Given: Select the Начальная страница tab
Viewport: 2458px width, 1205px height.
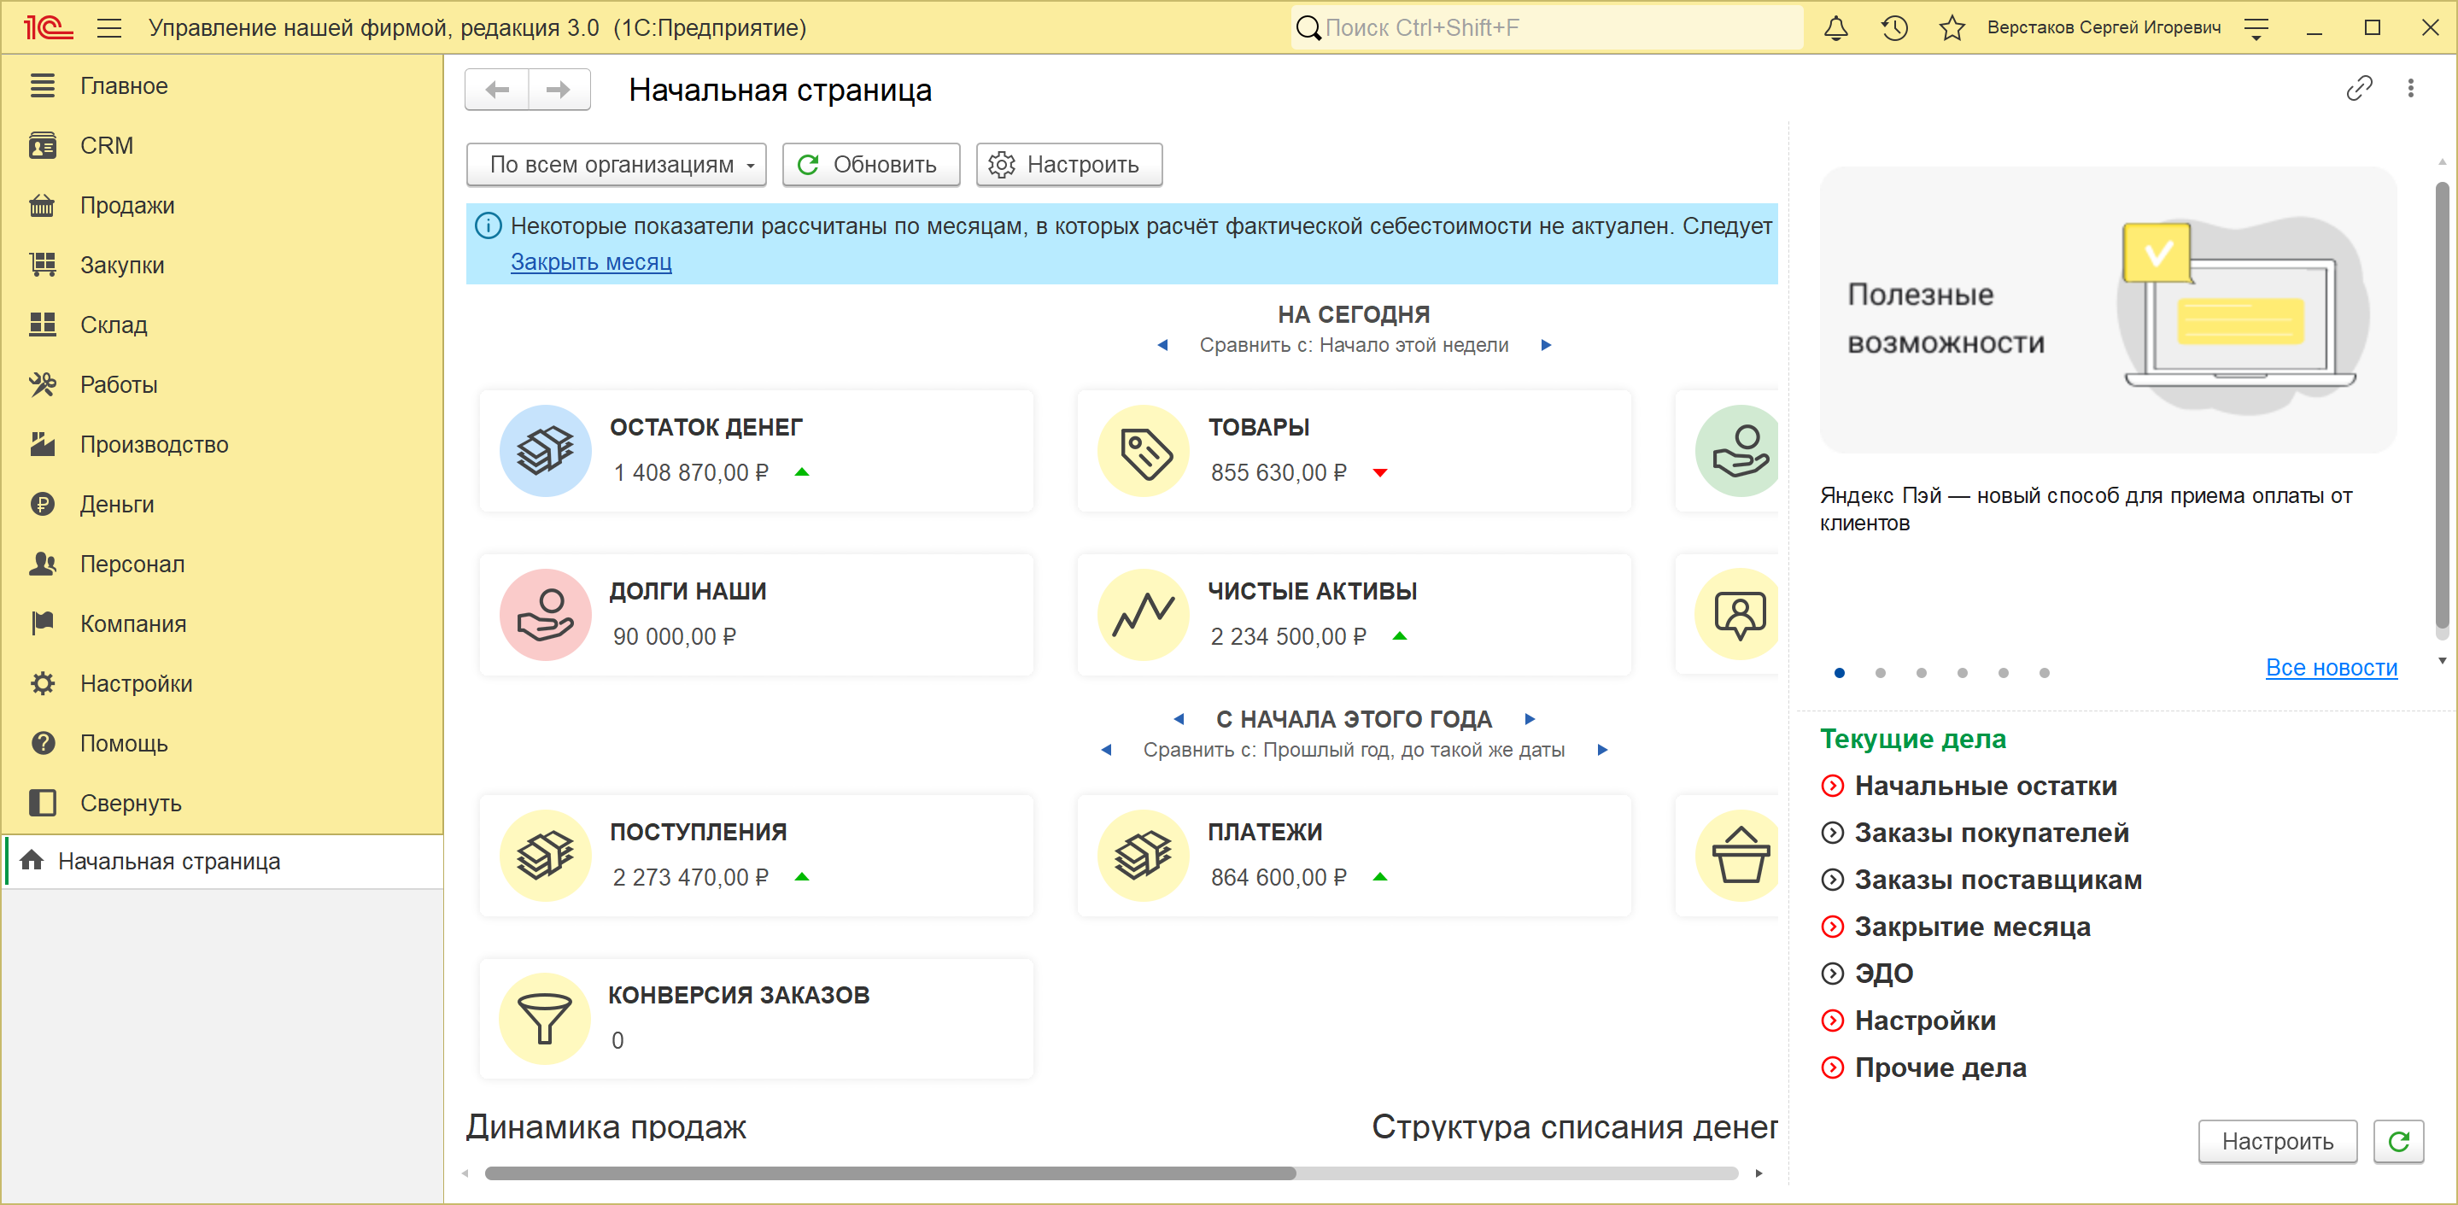Looking at the screenshot, I should pyautogui.click(x=223, y=862).
